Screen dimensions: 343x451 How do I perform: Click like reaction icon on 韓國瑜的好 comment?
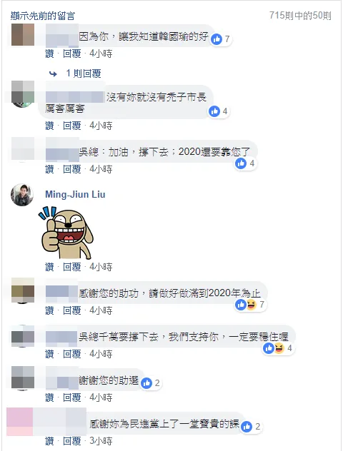(217, 39)
